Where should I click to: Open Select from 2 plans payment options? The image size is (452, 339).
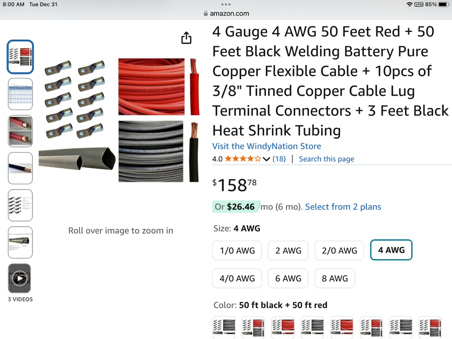point(343,207)
